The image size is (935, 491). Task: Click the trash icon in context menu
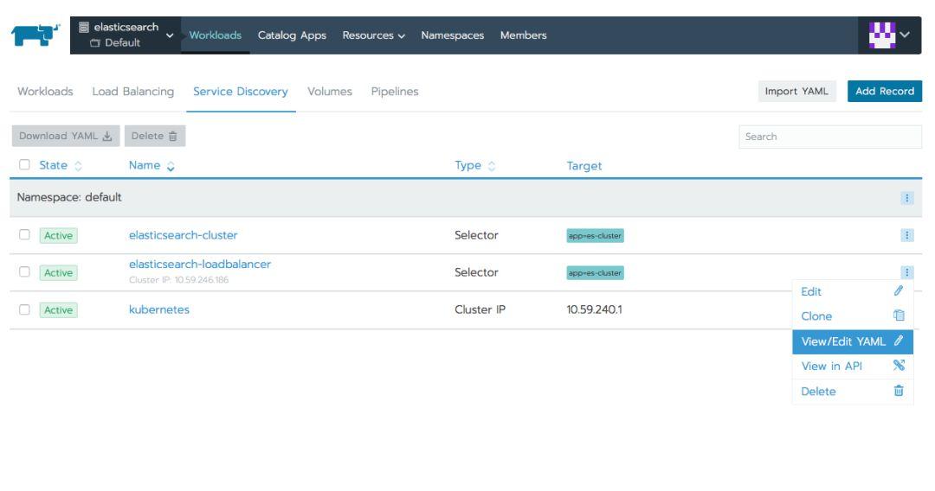(899, 391)
